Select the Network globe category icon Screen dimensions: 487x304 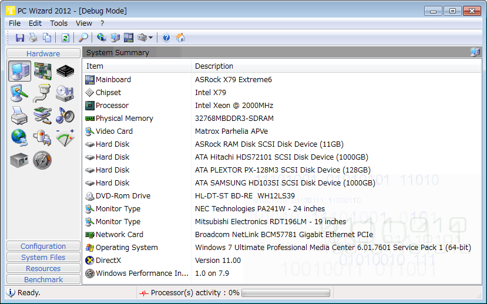point(19,137)
